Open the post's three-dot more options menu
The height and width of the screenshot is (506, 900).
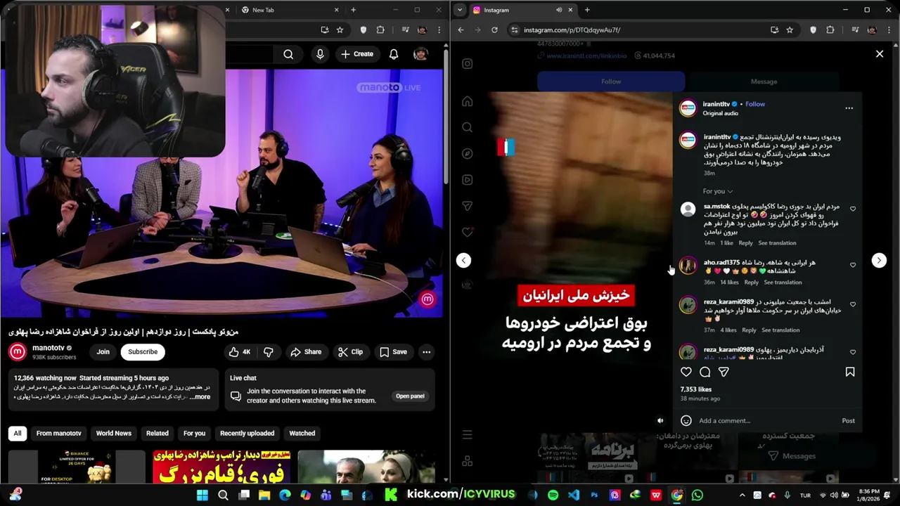pos(849,108)
